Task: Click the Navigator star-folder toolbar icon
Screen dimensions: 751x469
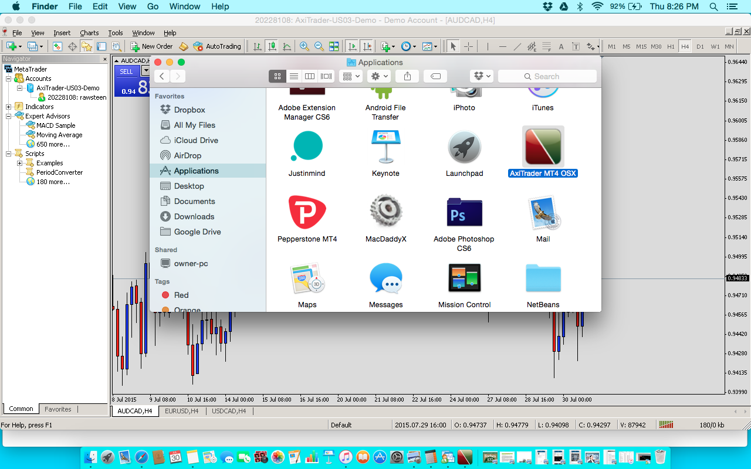Action: (87, 46)
